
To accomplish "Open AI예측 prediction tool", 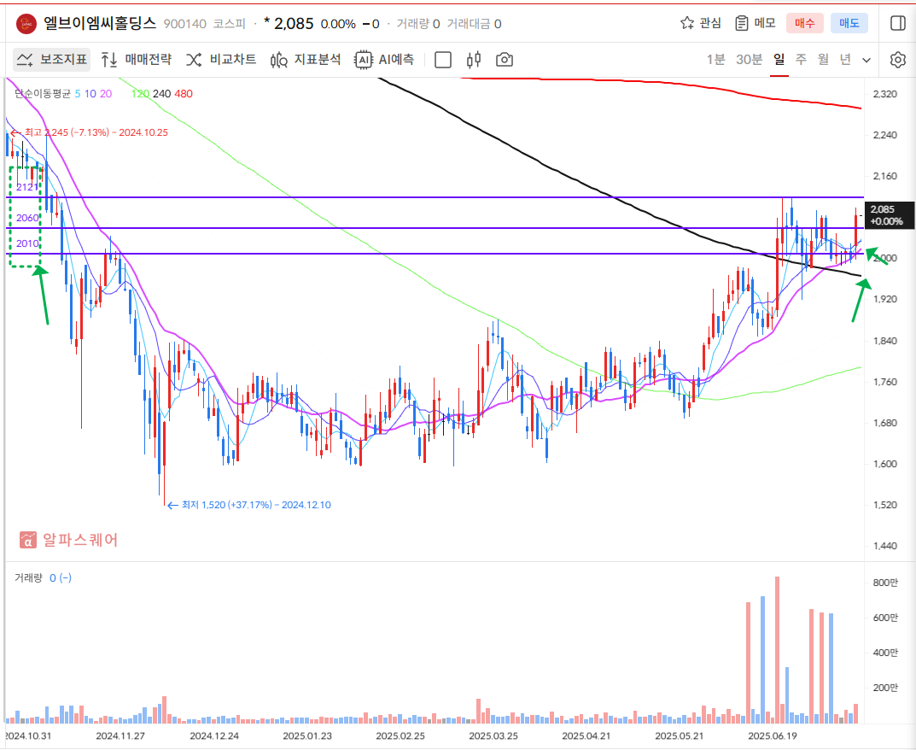I will click(384, 60).
